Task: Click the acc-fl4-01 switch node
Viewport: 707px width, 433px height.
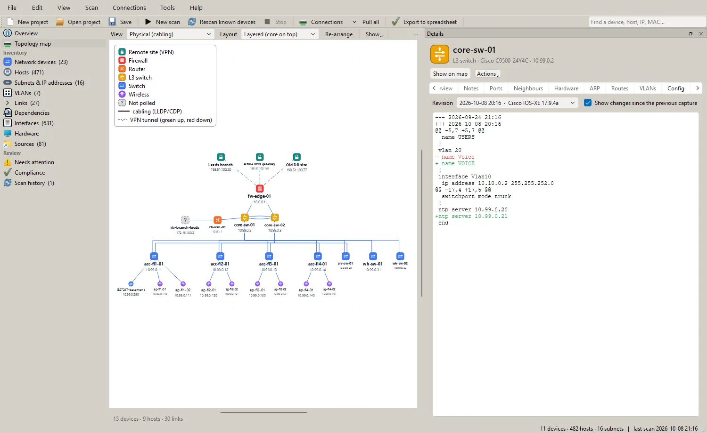Action: [x=318, y=256]
